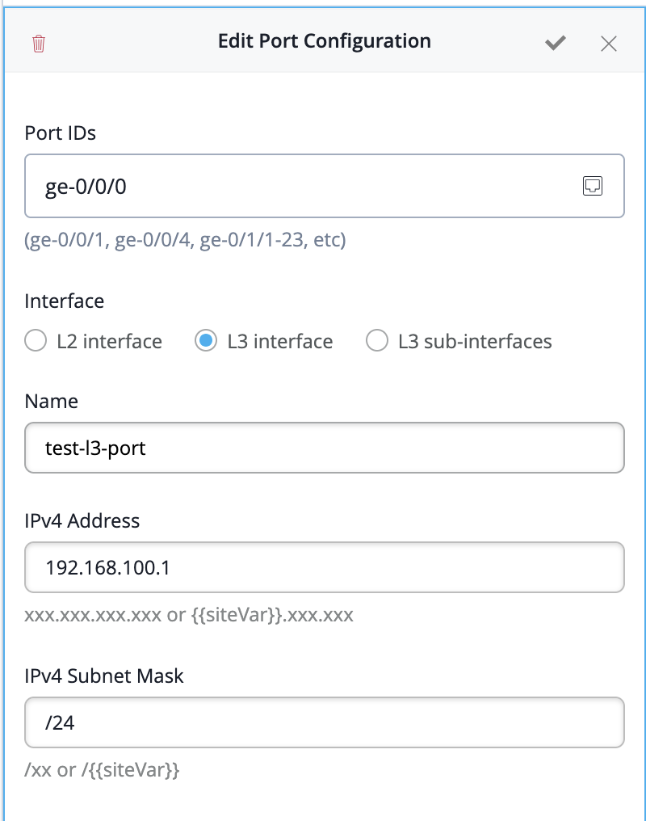Viewport: 646px width, 821px height.
Task: Click the subnet mask format hint text
Action: 102,770
